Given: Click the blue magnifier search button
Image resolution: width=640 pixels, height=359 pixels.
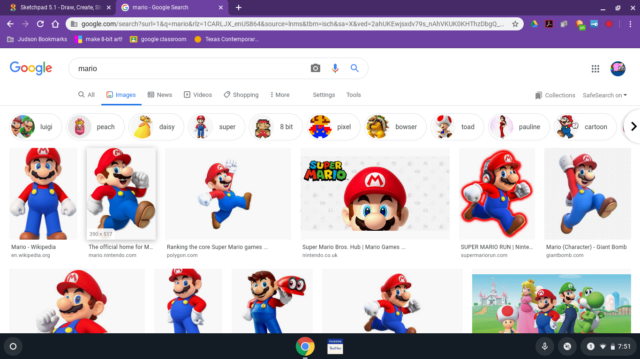Looking at the screenshot, I should coord(354,68).
